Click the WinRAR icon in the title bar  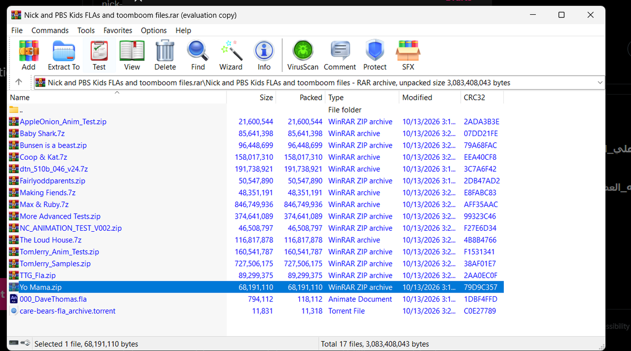(16, 15)
